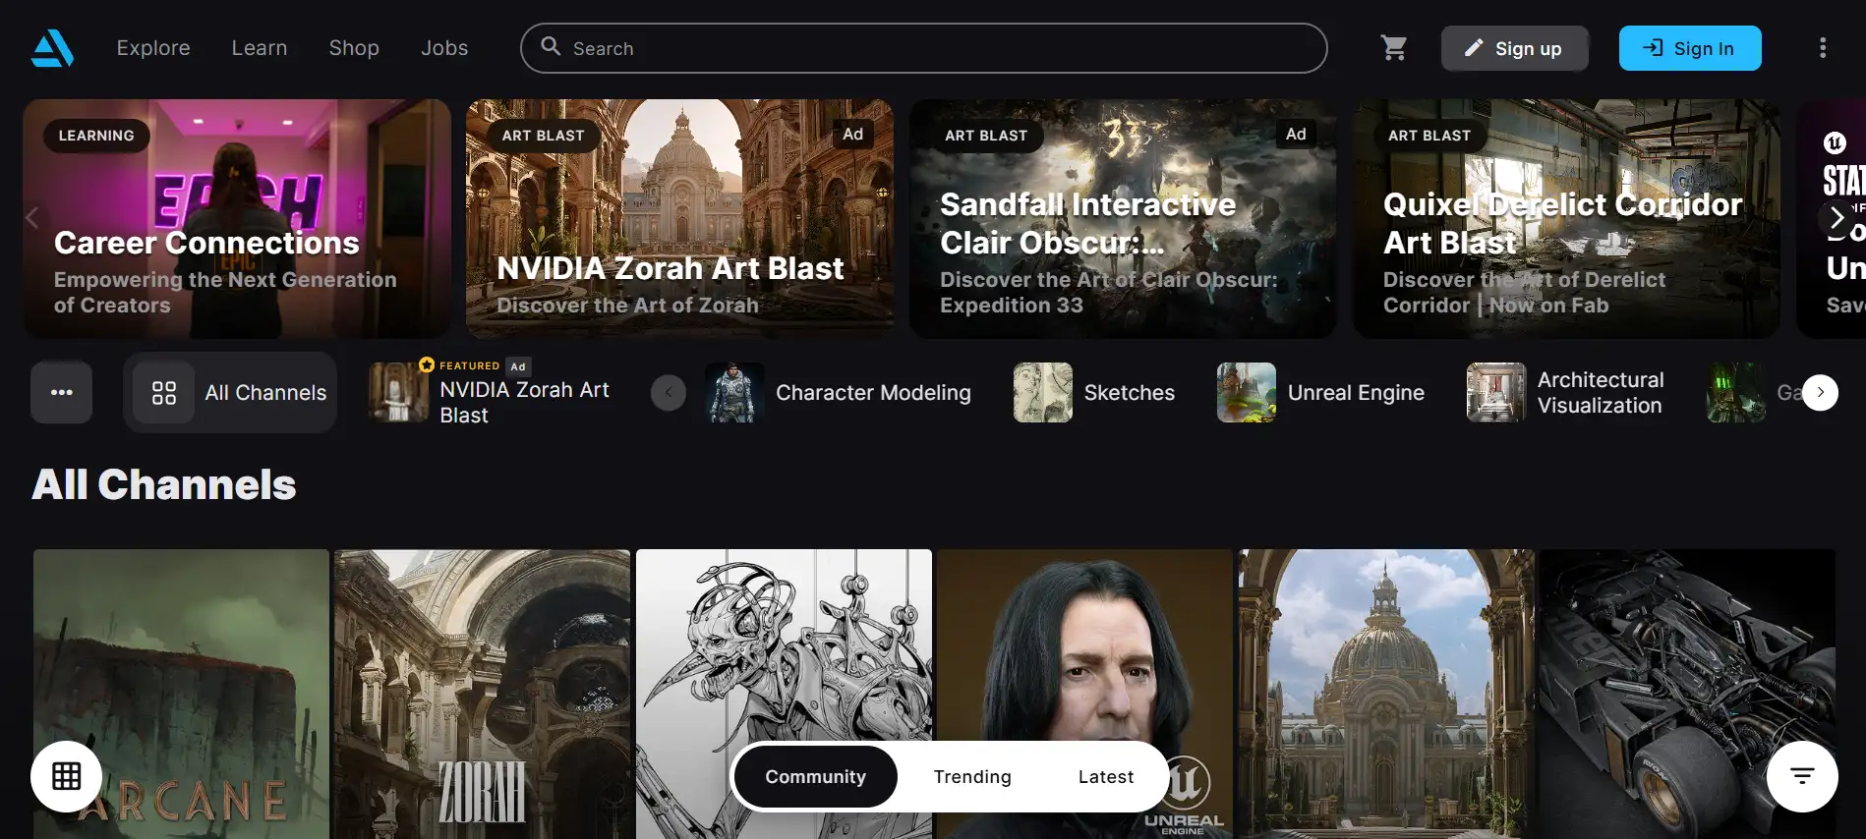Open Sandfall Interactive Clair Obscur banner

[1123, 218]
